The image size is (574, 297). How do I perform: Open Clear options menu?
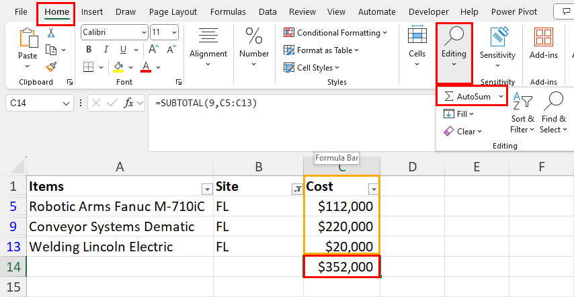pyautogui.click(x=462, y=131)
